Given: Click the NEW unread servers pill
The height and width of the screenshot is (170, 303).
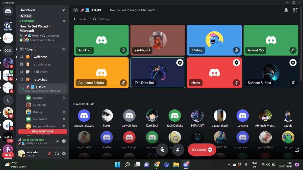Looking at the screenshot, I should [8, 155].
